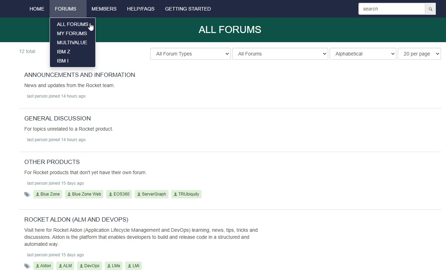This screenshot has width=446, height=276.
Task: Select the LMi tag
Action: [x=133, y=266]
